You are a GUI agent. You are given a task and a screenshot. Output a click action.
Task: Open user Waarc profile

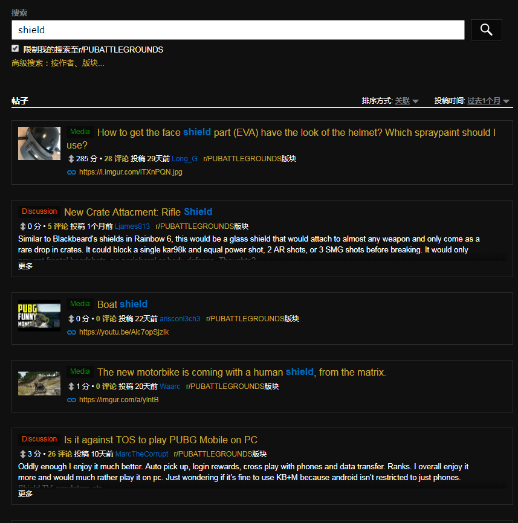[170, 387]
